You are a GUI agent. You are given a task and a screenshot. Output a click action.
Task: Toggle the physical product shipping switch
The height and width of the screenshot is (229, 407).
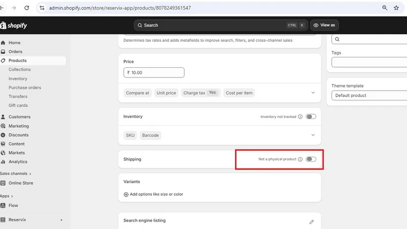click(311, 159)
